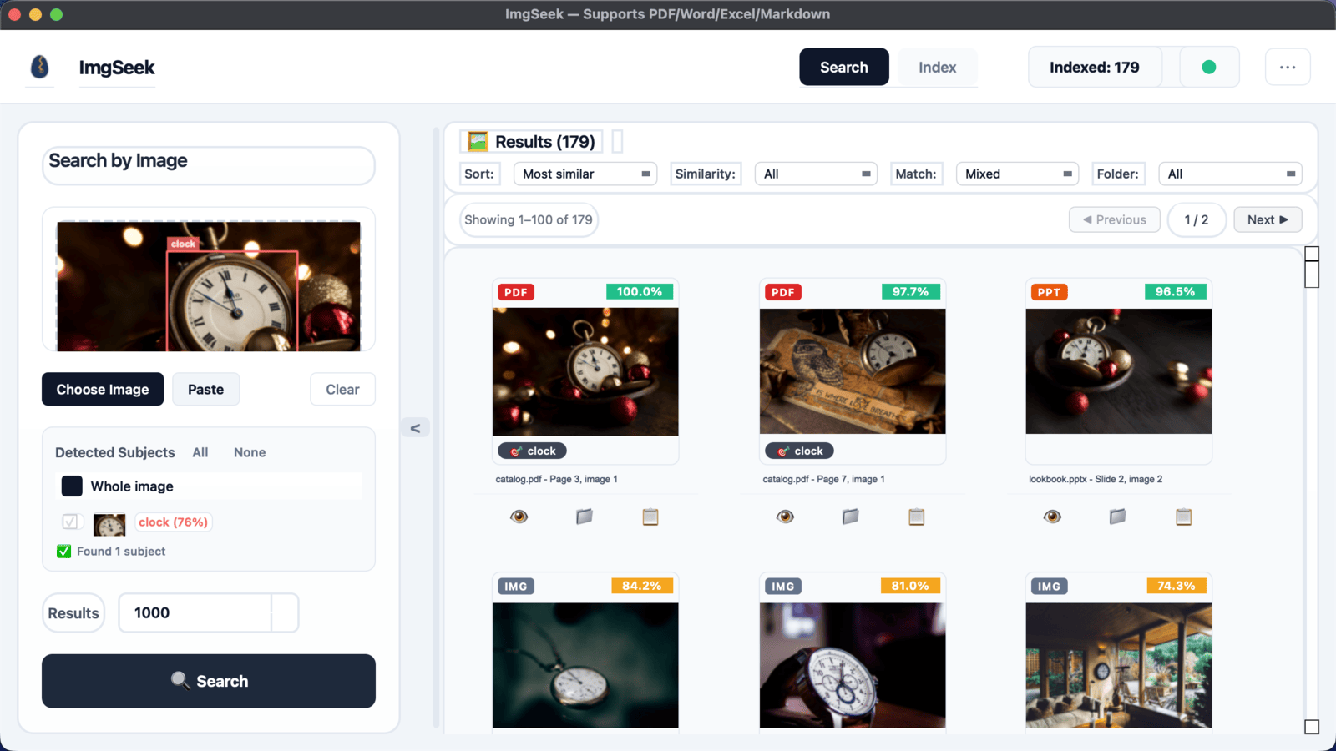Click the clock subject thumbnail icon
1336x751 pixels.
109,523
